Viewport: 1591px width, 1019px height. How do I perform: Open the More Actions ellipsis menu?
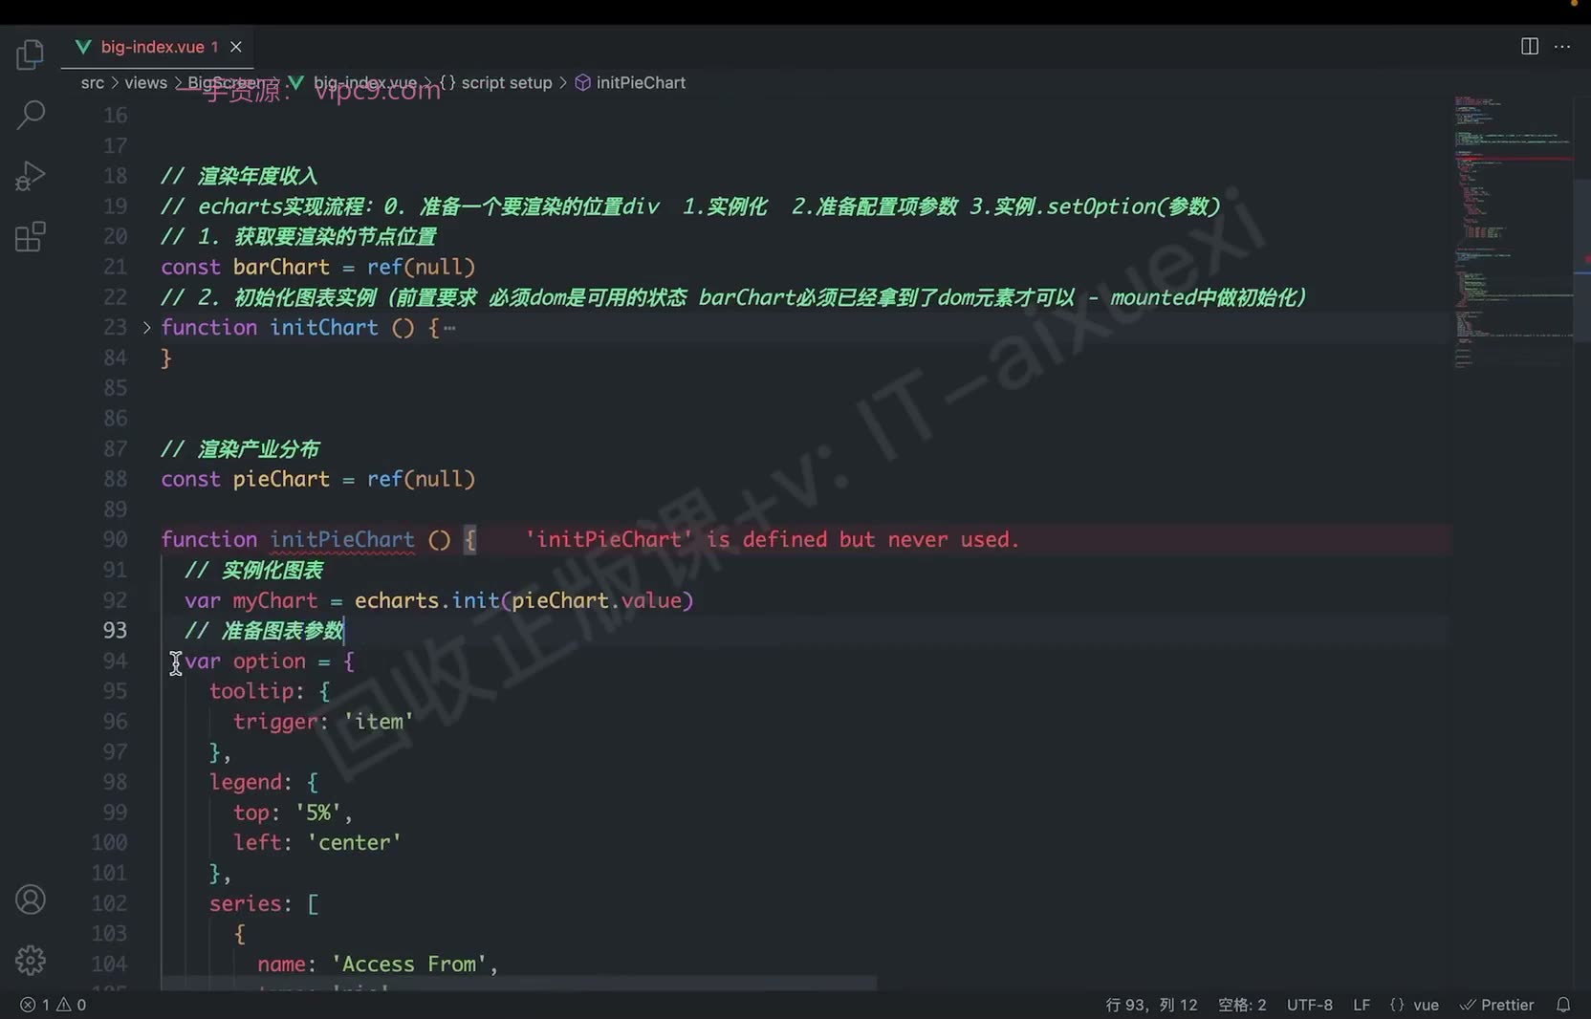point(1562,47)
